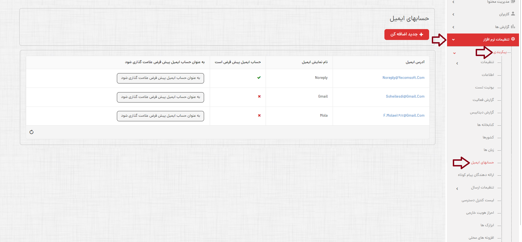The width and height of the screenshot is (522, 242).
Task: Expand the کاربران menu chevron
Action: 453,14
